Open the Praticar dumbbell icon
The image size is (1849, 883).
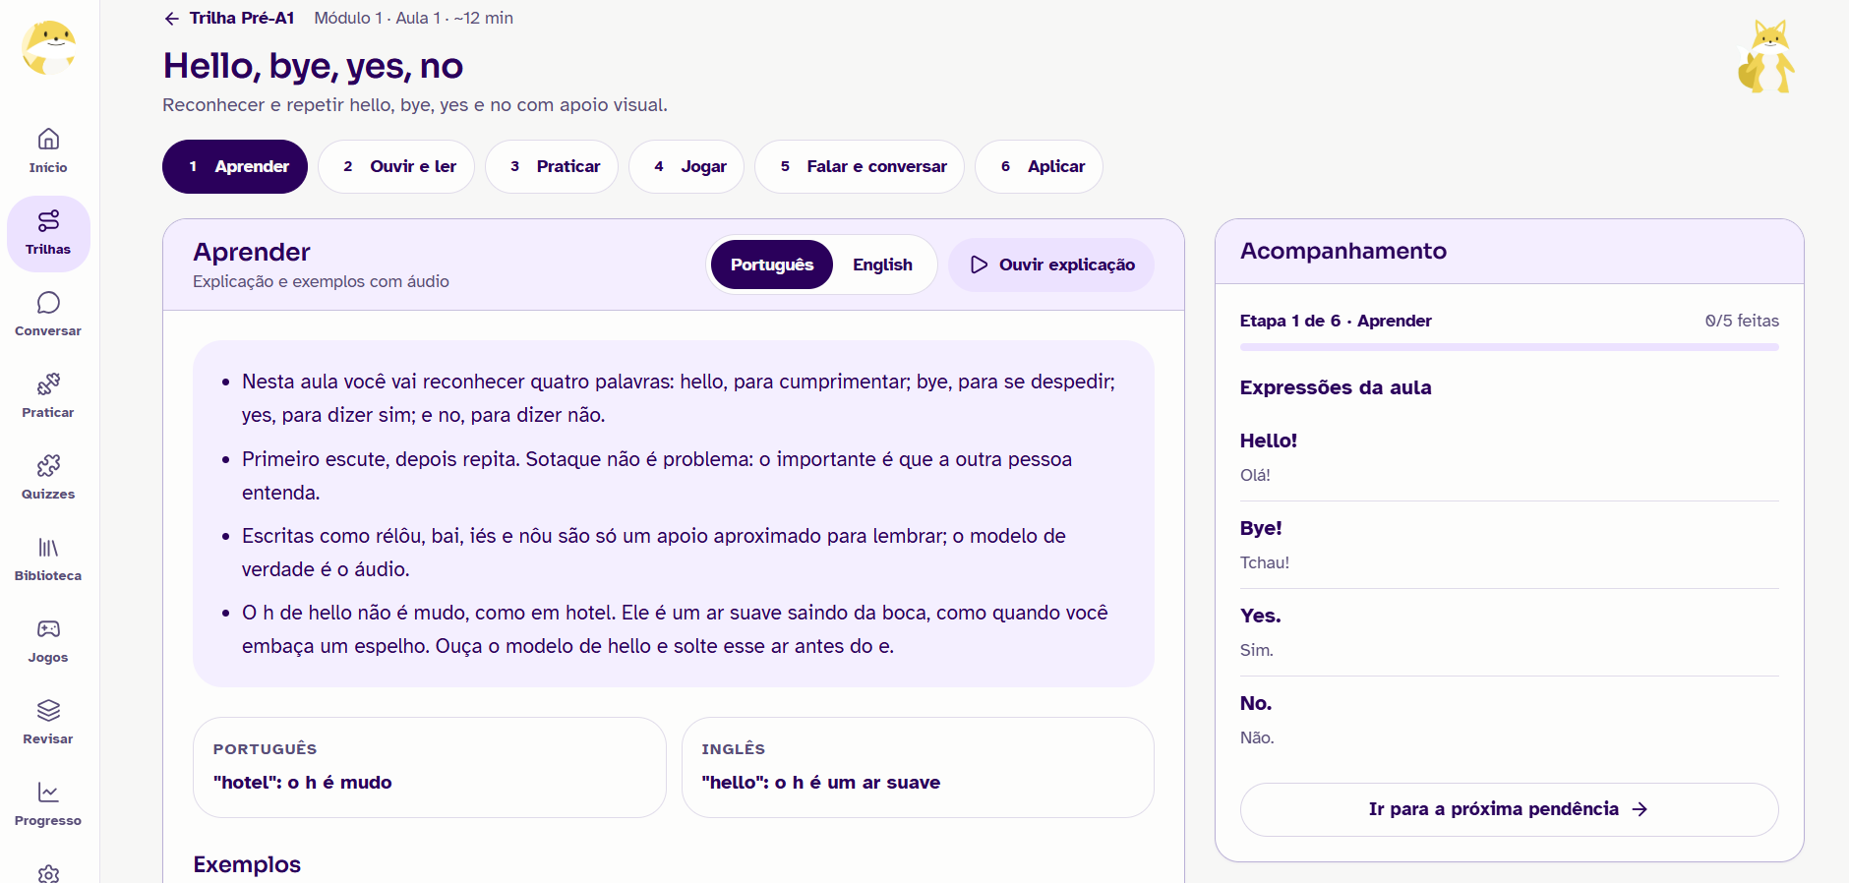pyautogui.click(x=48, y=383)
